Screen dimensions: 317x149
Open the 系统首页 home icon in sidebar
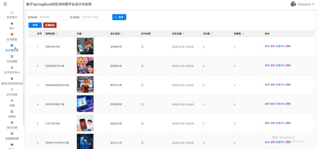12,12
